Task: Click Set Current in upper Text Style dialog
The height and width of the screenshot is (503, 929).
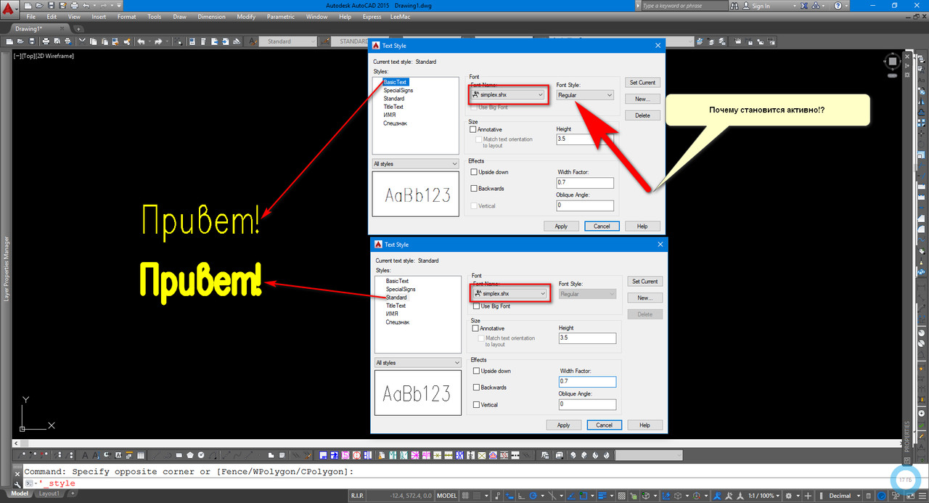Action: (x=642, y=83)
